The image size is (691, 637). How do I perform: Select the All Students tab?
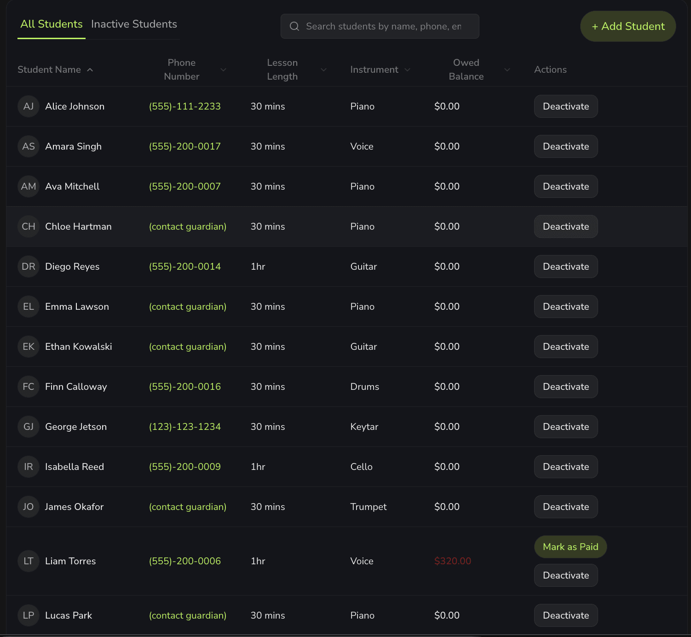pos(51,24)
